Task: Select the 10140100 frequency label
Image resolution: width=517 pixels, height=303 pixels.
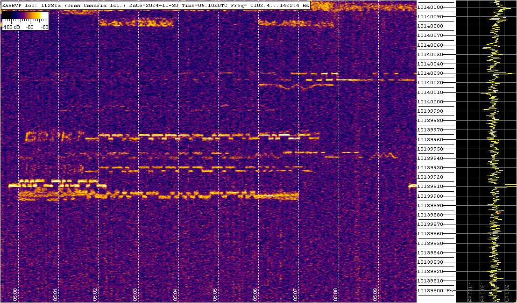Action: (430, 7)
